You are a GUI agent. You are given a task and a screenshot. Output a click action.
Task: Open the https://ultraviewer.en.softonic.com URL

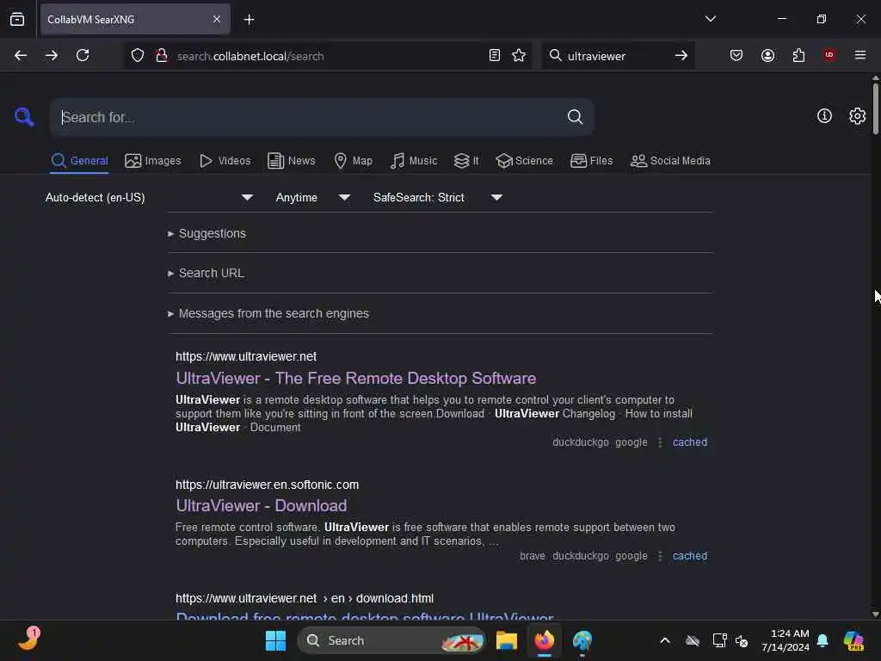[267, 485]
